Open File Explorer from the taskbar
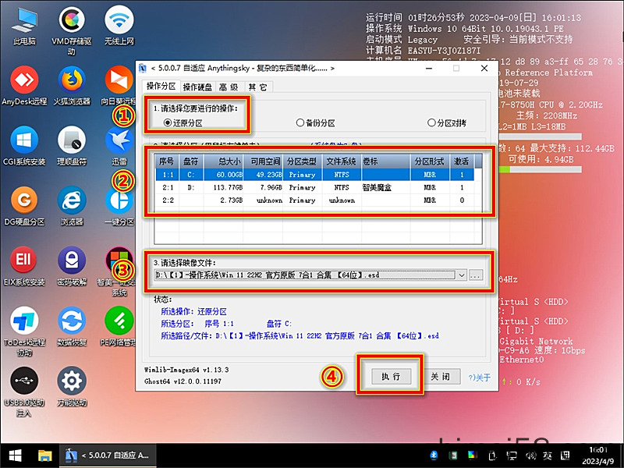The height and width of the screenshot is (468, 624). (44, 456)
